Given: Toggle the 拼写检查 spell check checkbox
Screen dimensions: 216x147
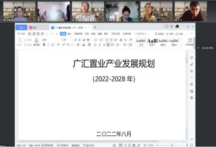Looking at the screenshot, I should coord(43,145).
